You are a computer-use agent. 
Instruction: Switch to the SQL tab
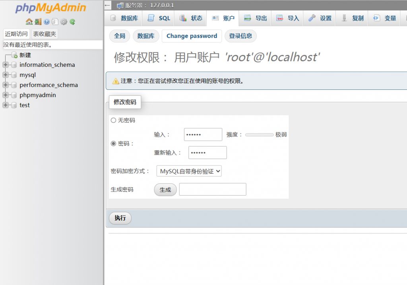pyautogui.click(x=159, y=18)
